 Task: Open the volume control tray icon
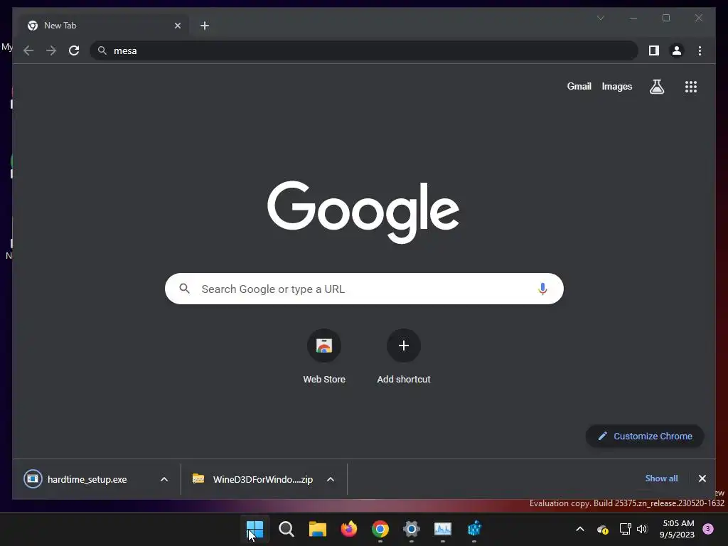click(x=642, y=529)
